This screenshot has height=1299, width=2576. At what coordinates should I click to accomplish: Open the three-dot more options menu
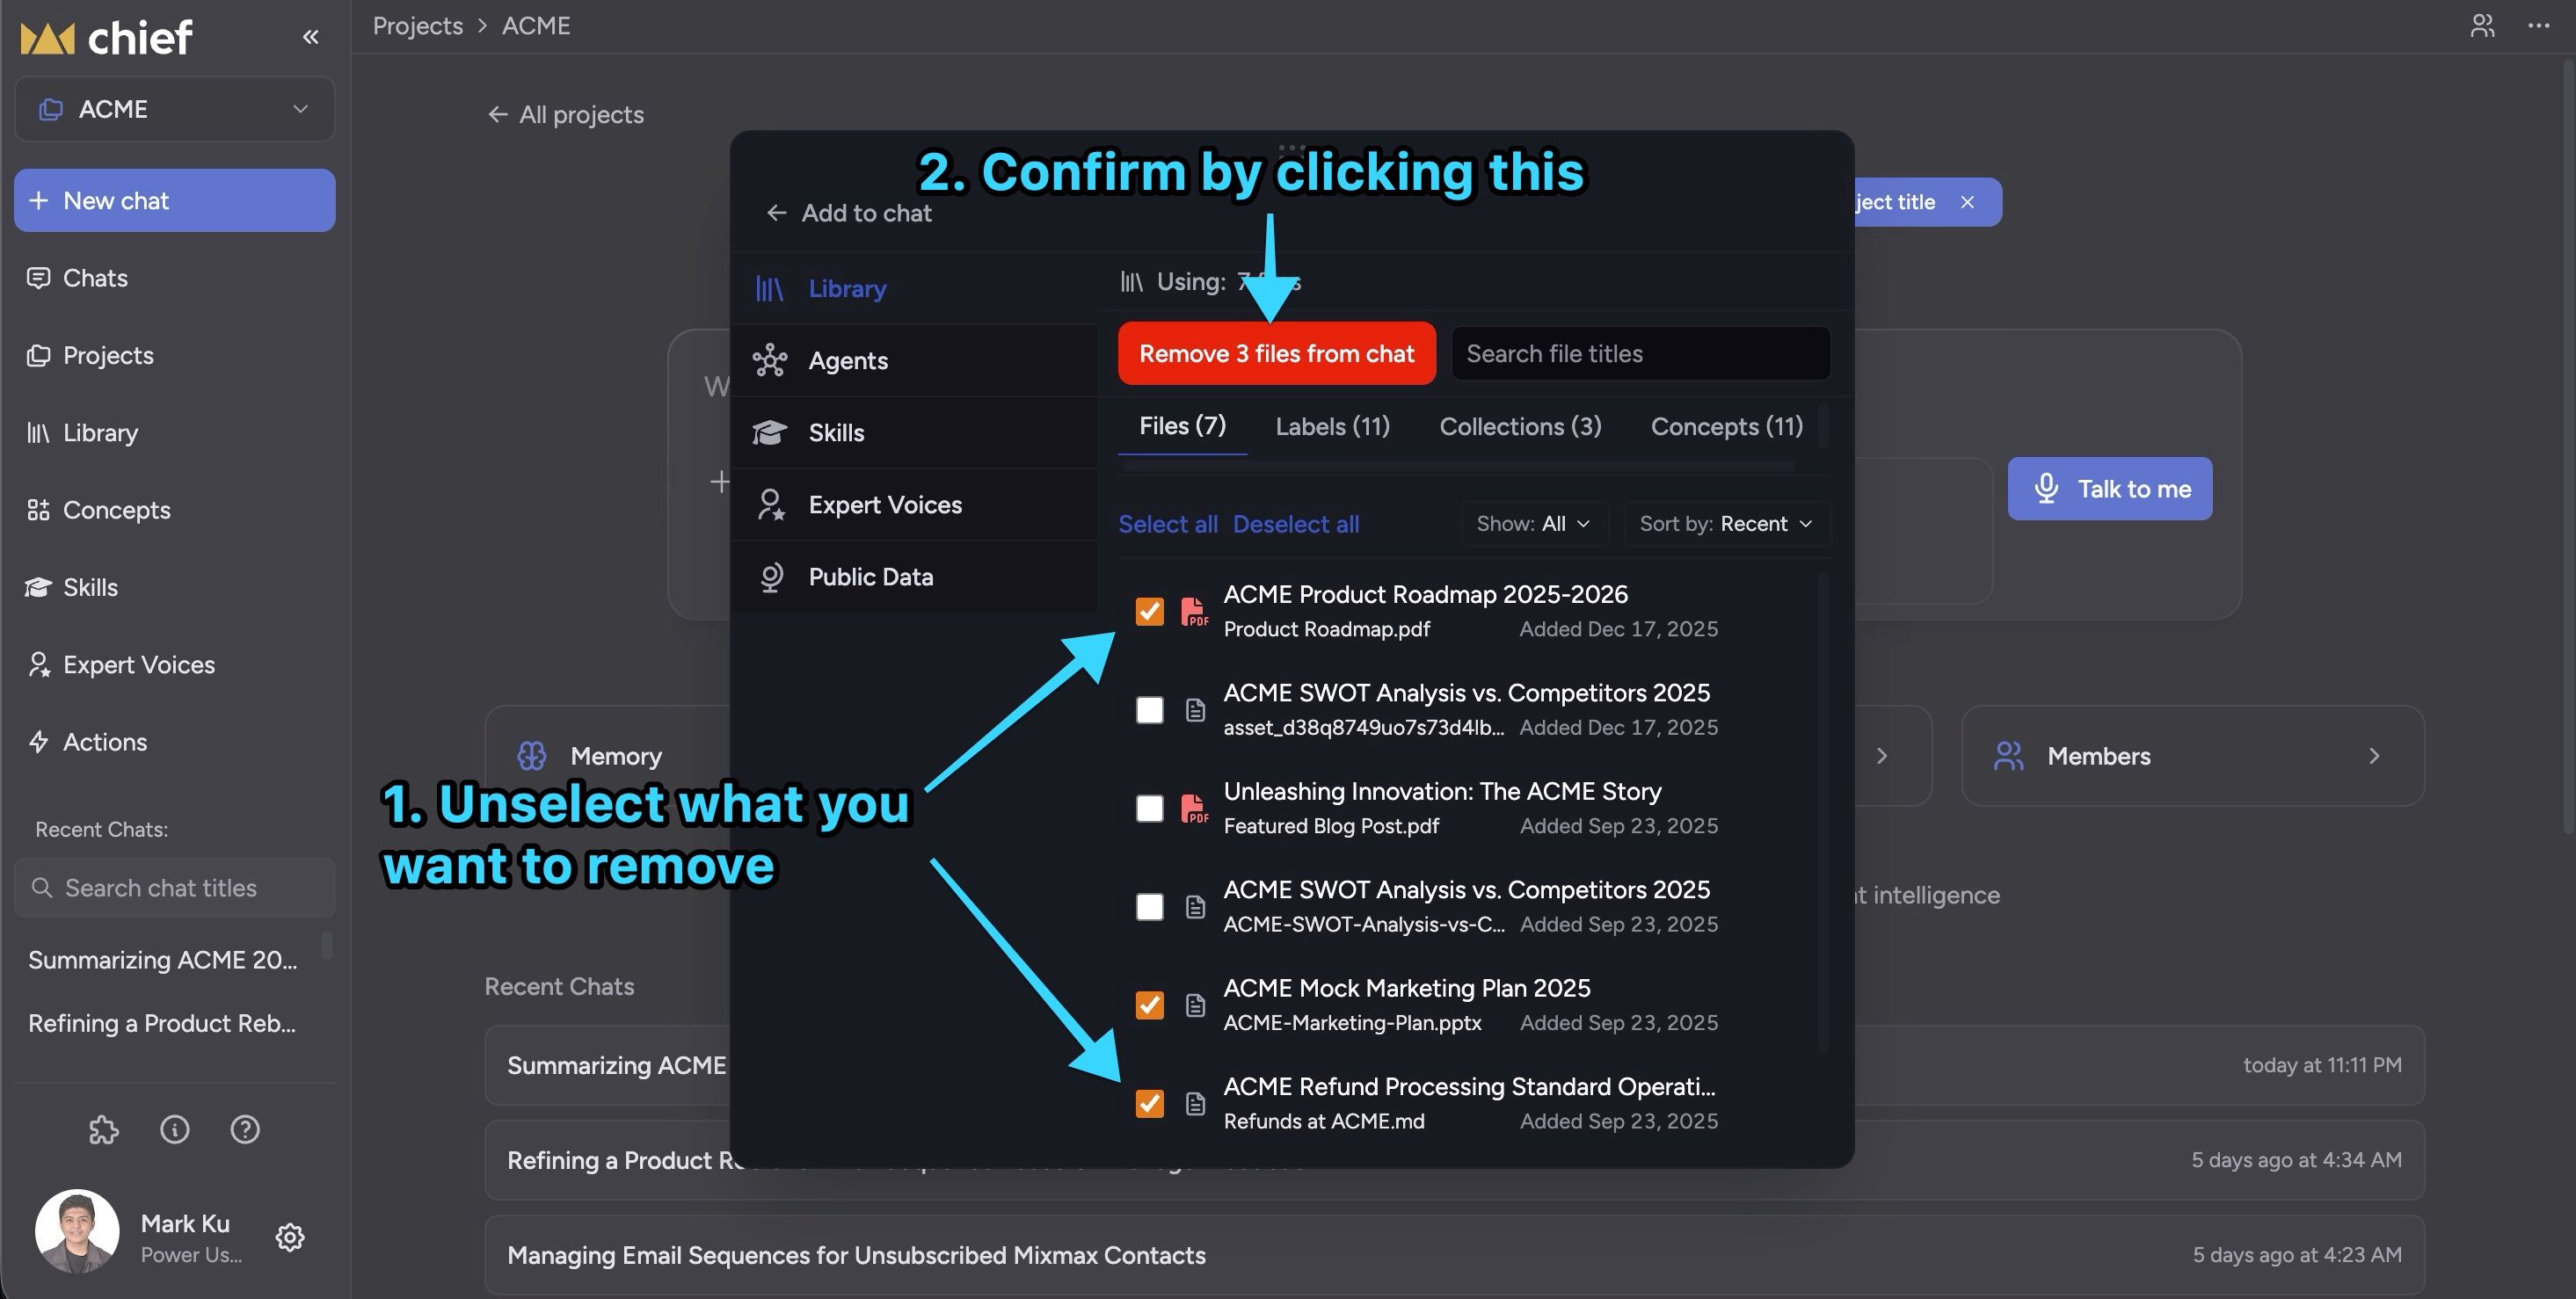[2538, 26]
